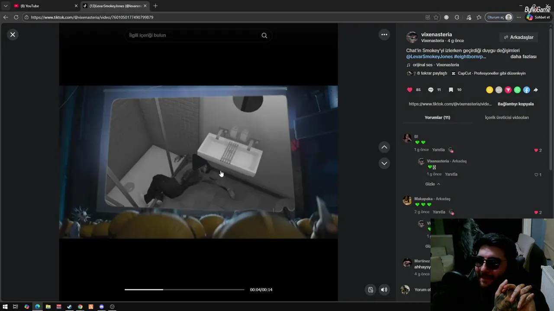
Task: Expand the caption with 'daha fazlası'
Action: (523, 57)
